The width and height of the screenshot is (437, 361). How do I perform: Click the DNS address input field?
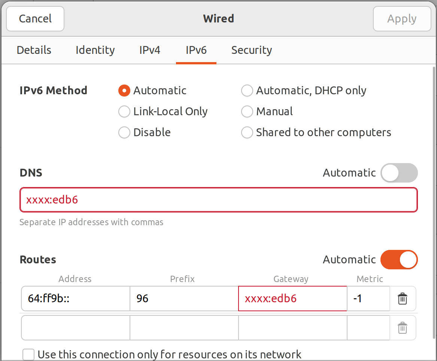[x=218, y=200]
